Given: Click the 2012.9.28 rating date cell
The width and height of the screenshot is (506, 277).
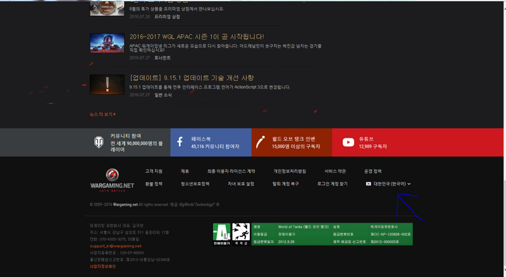Looking at the screenshot, I should coord(304,242).
